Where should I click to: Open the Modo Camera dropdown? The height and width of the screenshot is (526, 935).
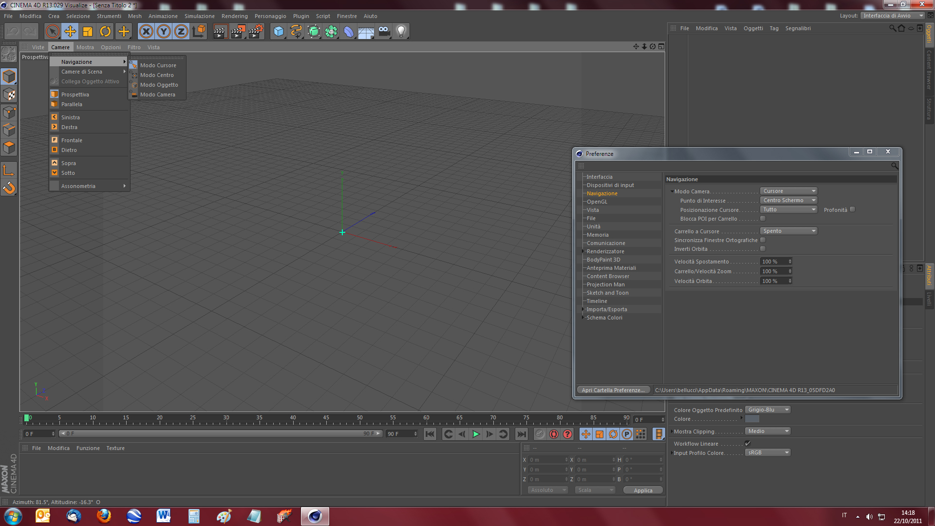click(x=788, y=191)
